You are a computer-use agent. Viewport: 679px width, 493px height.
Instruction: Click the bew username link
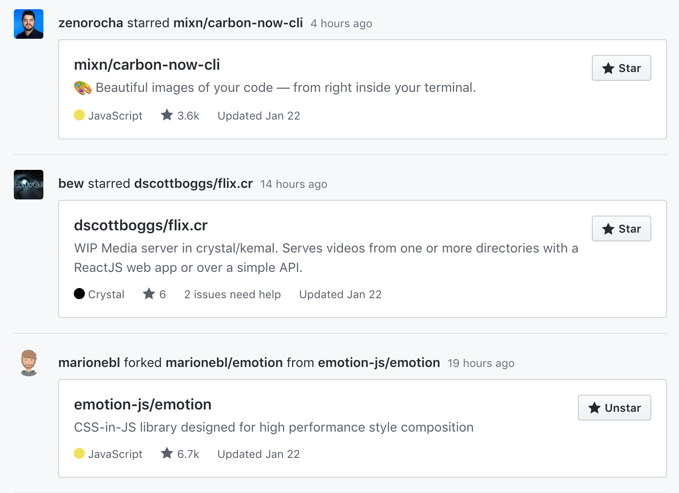[x=71, y=184]
